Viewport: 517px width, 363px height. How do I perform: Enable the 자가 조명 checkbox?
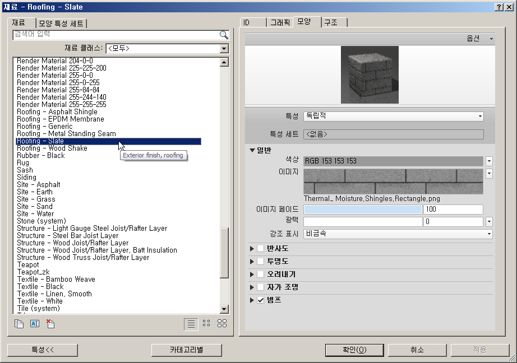tap(261, 287)
